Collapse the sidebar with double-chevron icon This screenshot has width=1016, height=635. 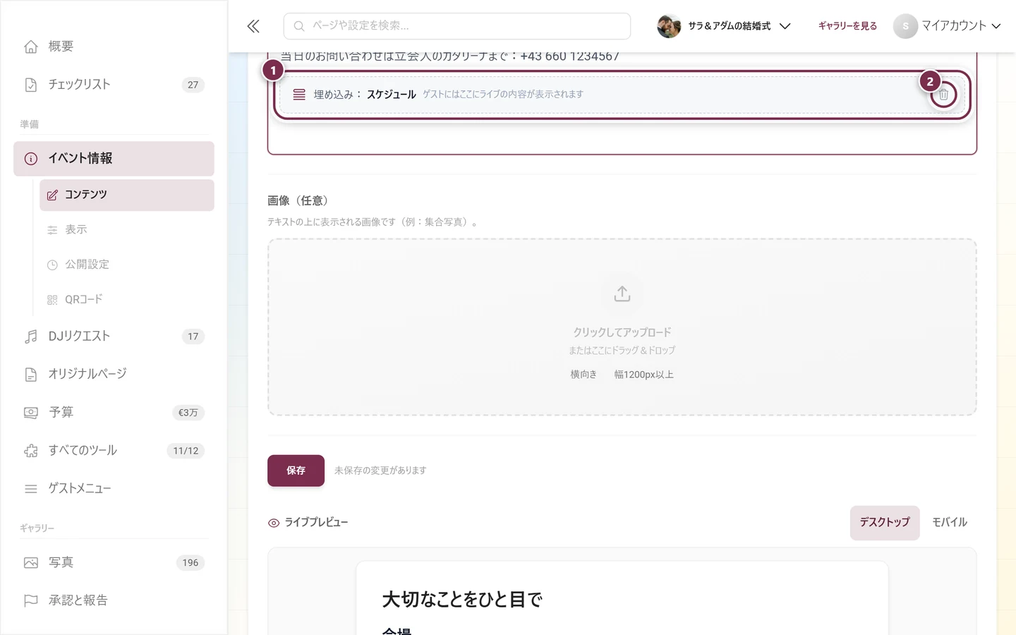coord(253,26)
